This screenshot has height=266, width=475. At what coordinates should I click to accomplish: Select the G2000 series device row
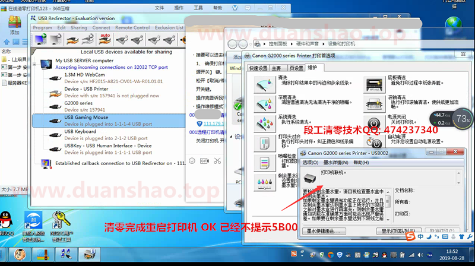(x=109, y=106)
